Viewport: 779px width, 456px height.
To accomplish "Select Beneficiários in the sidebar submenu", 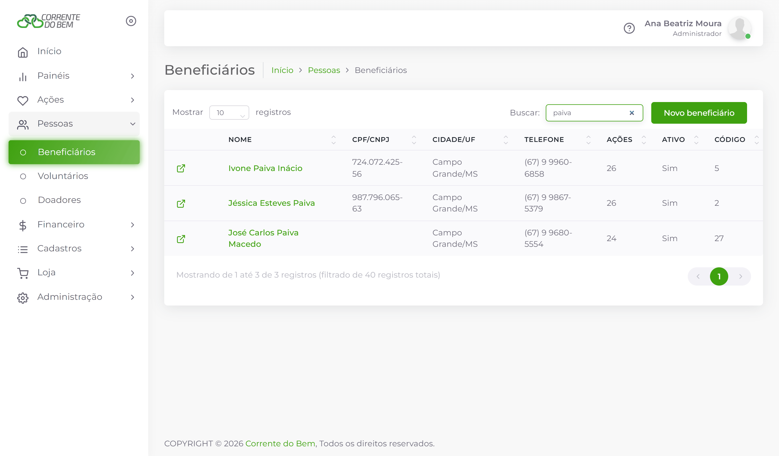I will (74, 152).
